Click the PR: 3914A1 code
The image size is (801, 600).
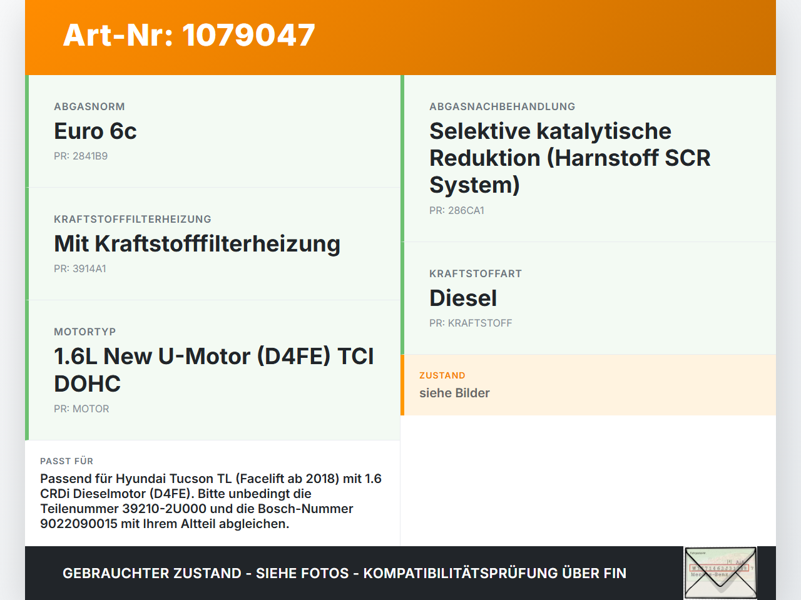coord(80,268)
